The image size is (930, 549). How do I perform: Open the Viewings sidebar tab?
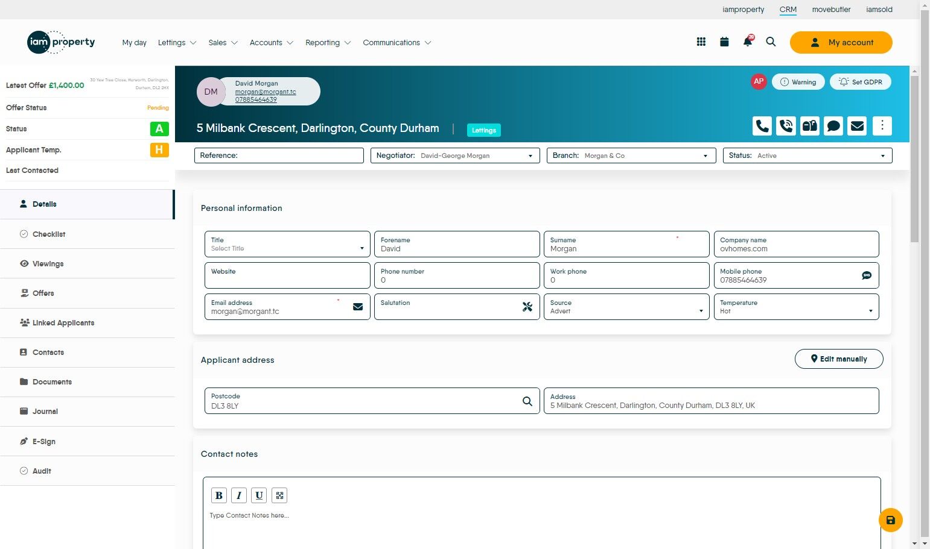[48, 264]
